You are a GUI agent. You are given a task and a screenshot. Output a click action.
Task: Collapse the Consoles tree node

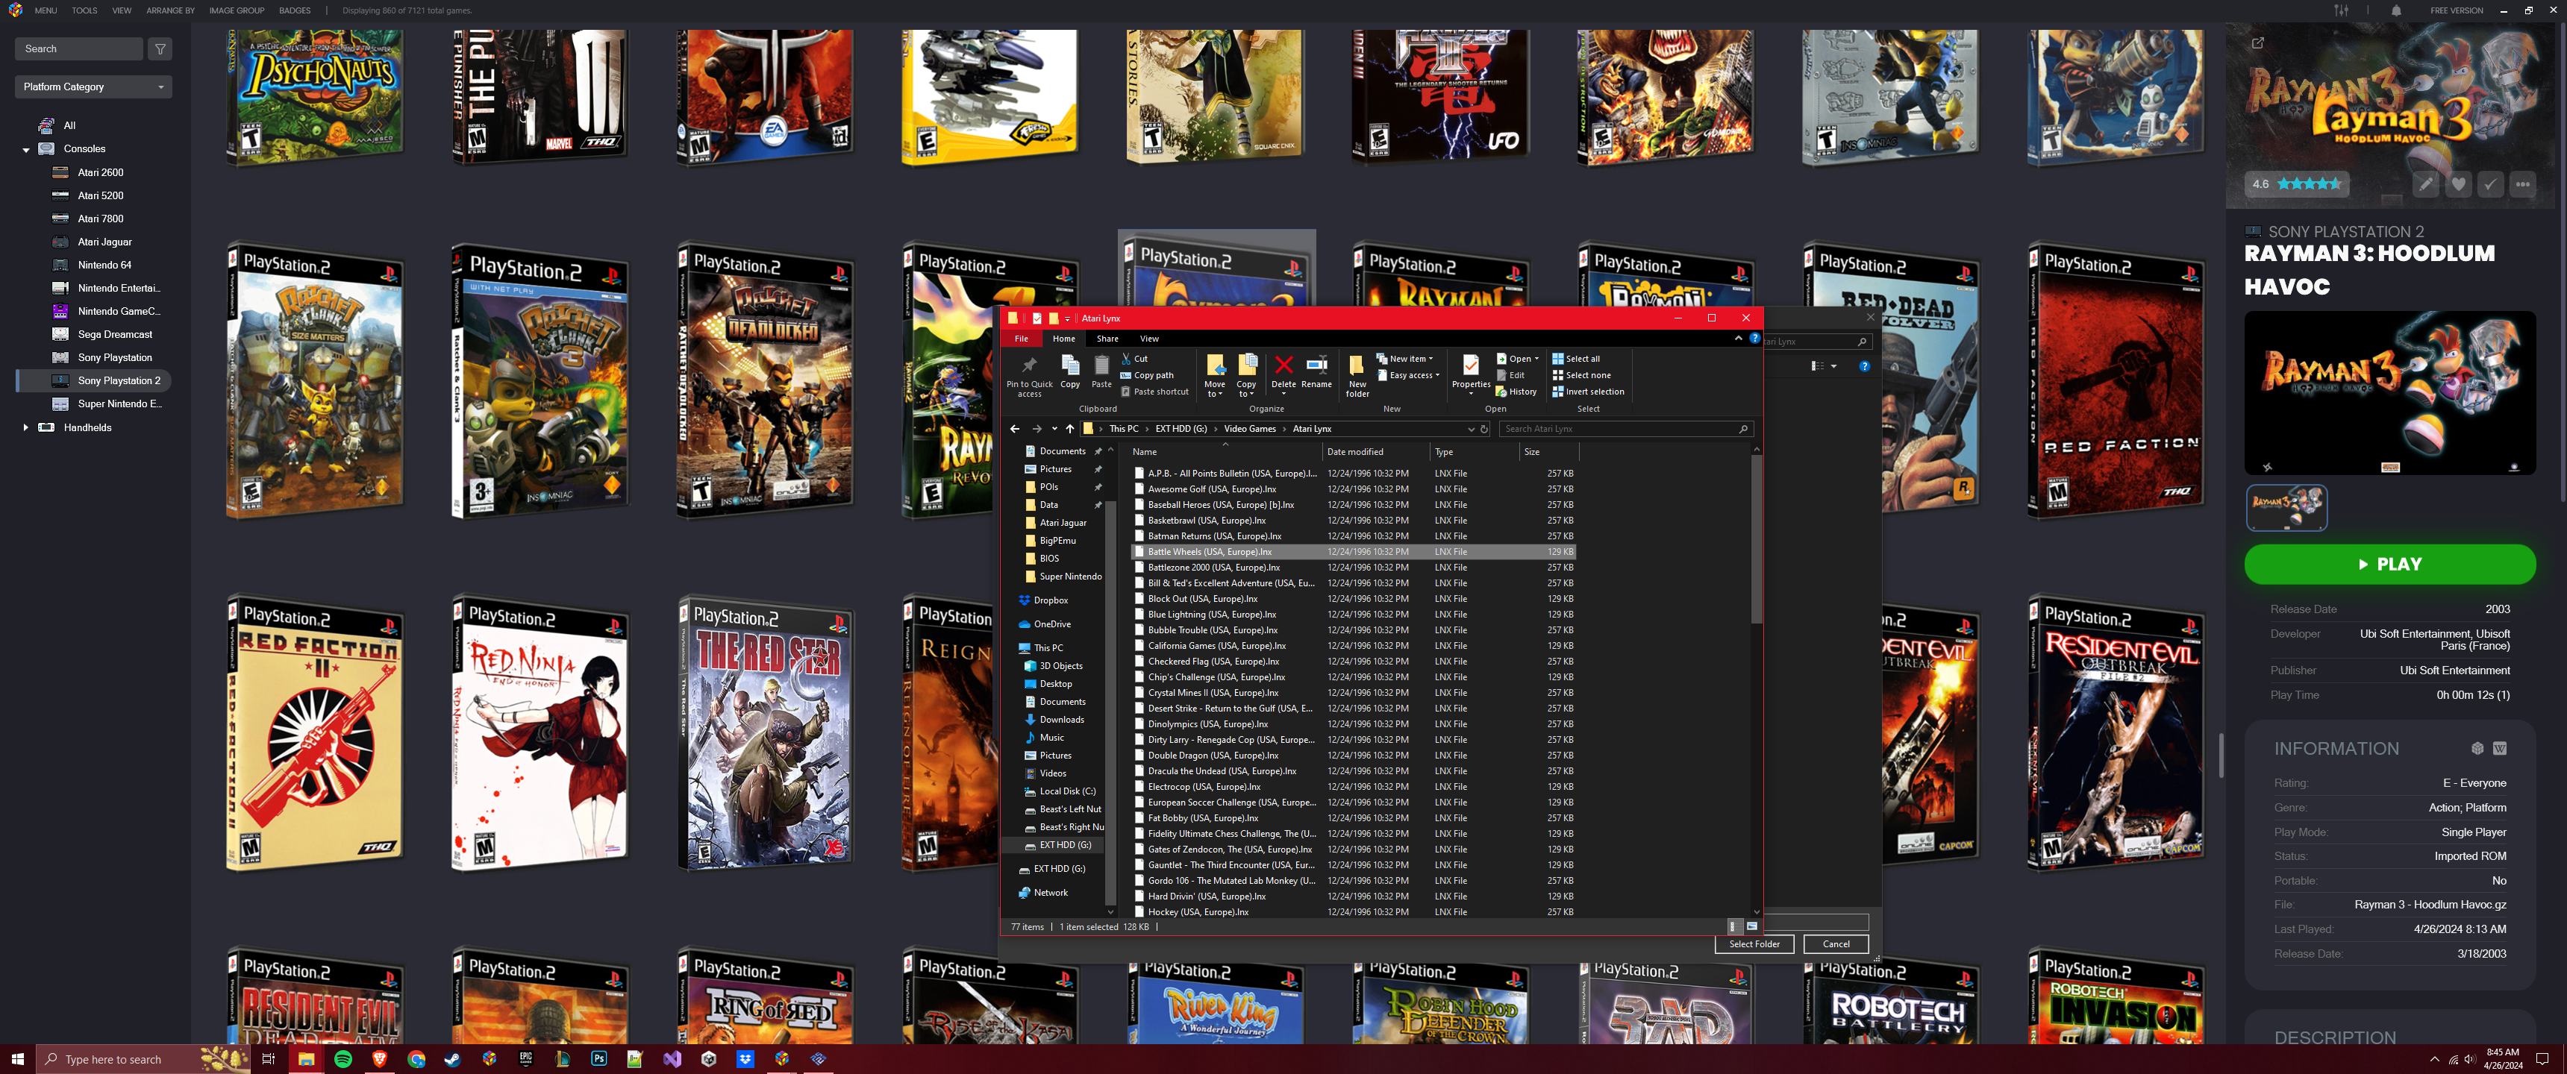point(26,149)
